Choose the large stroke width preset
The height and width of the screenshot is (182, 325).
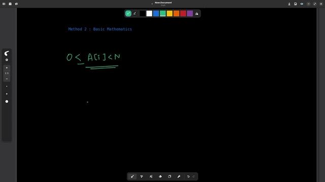7,102
